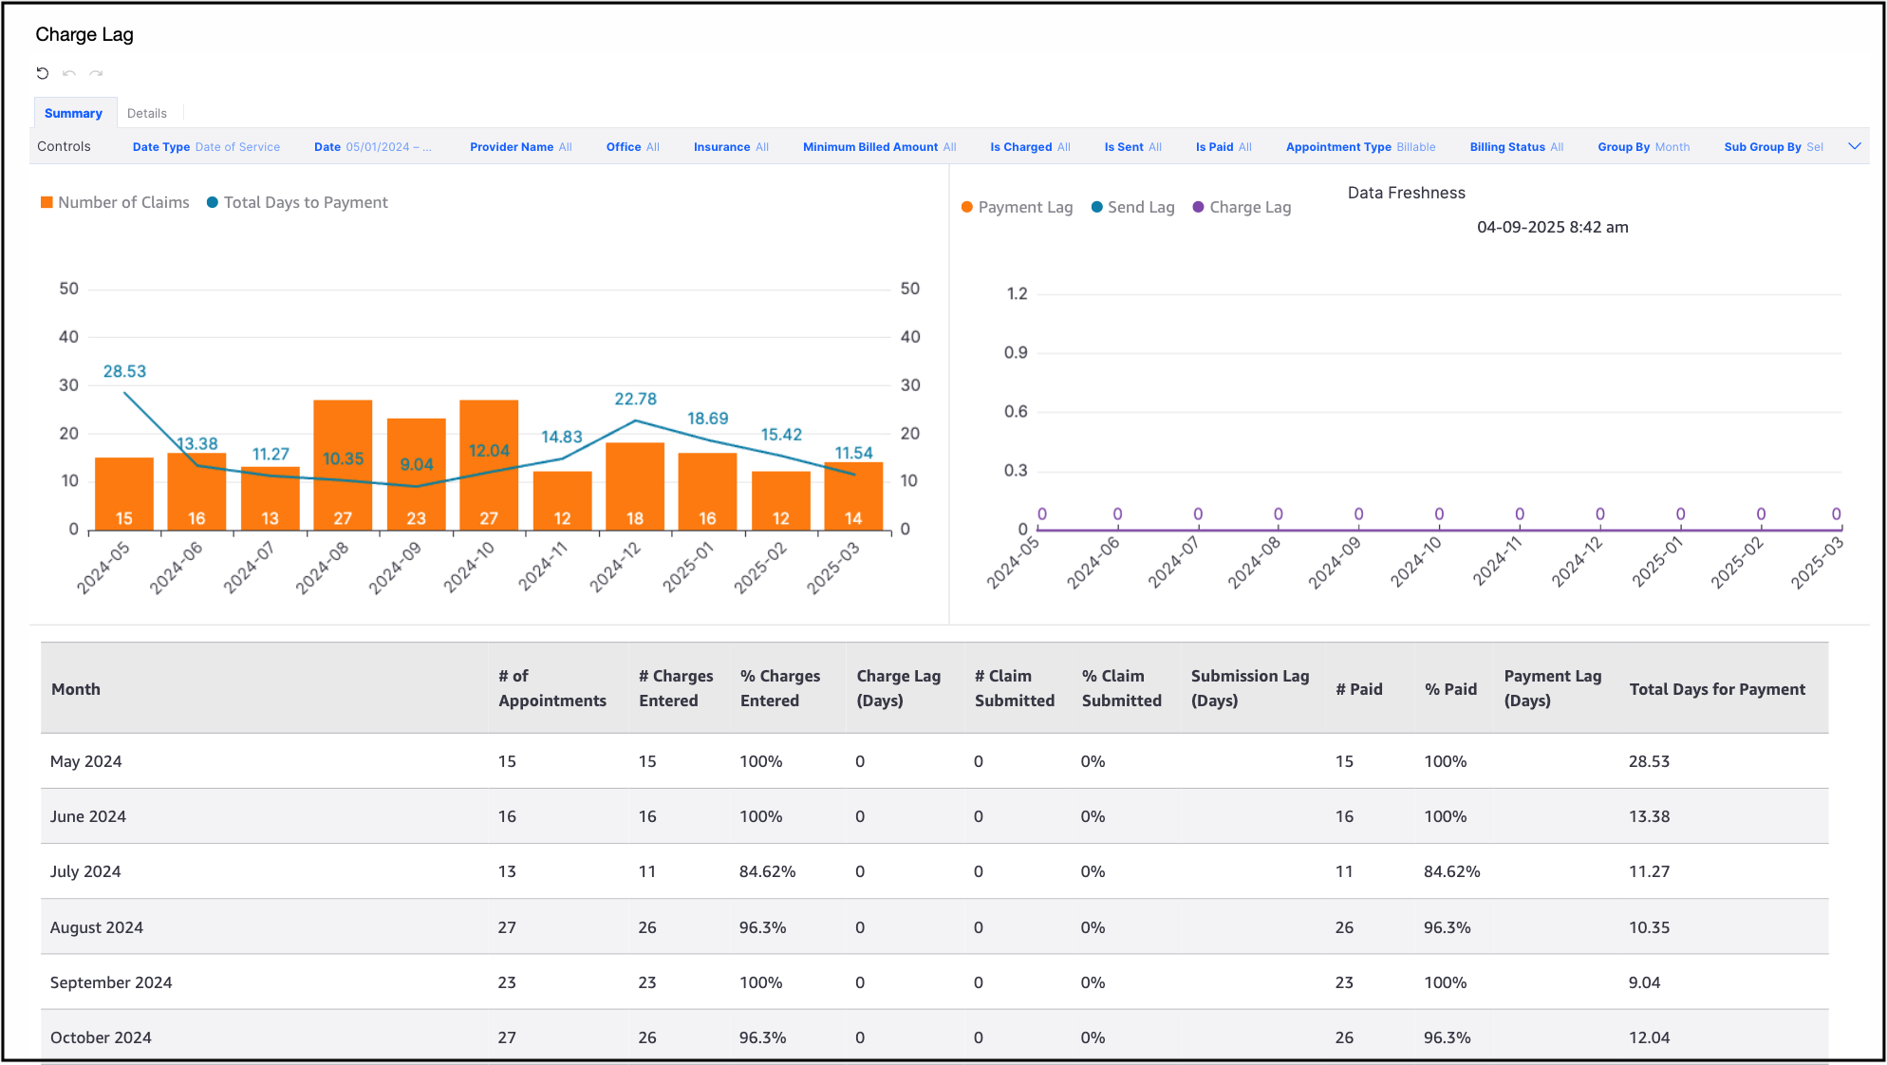
Task: Click the reset icon below Charge Lag title
Action: point(43,73)
